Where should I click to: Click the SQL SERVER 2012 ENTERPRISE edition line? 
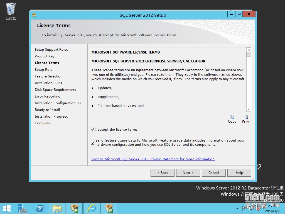[x=148, y=61]
